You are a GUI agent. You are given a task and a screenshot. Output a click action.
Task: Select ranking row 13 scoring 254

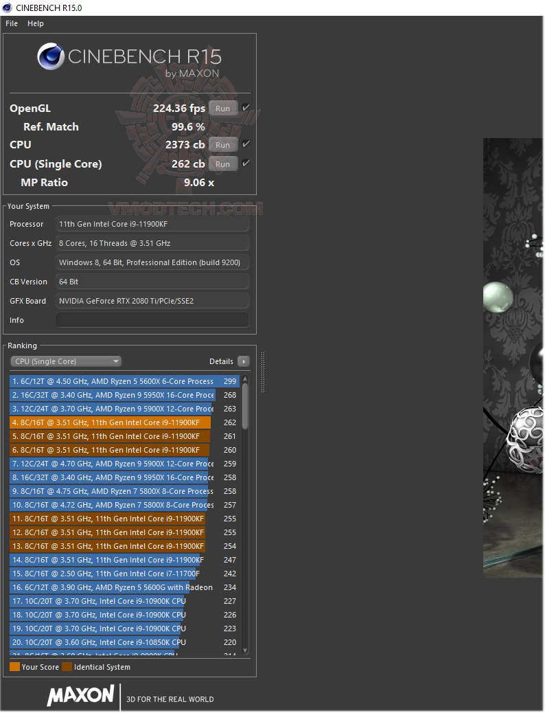124,545
